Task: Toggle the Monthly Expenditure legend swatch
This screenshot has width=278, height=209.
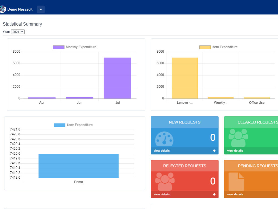Action: click(59, 47)
